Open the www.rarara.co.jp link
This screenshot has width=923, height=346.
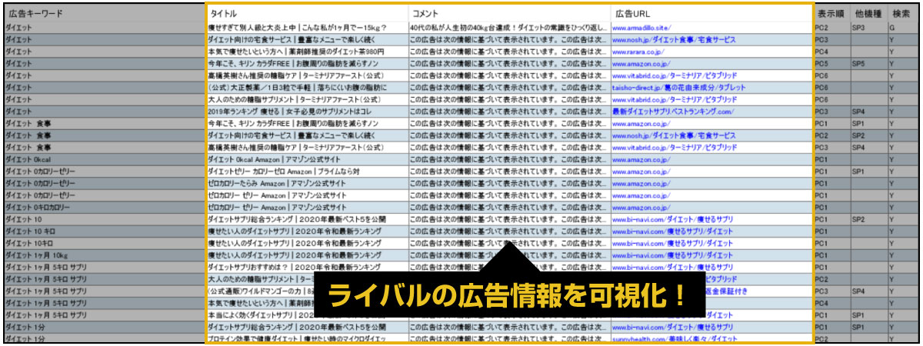coord(640,52)
